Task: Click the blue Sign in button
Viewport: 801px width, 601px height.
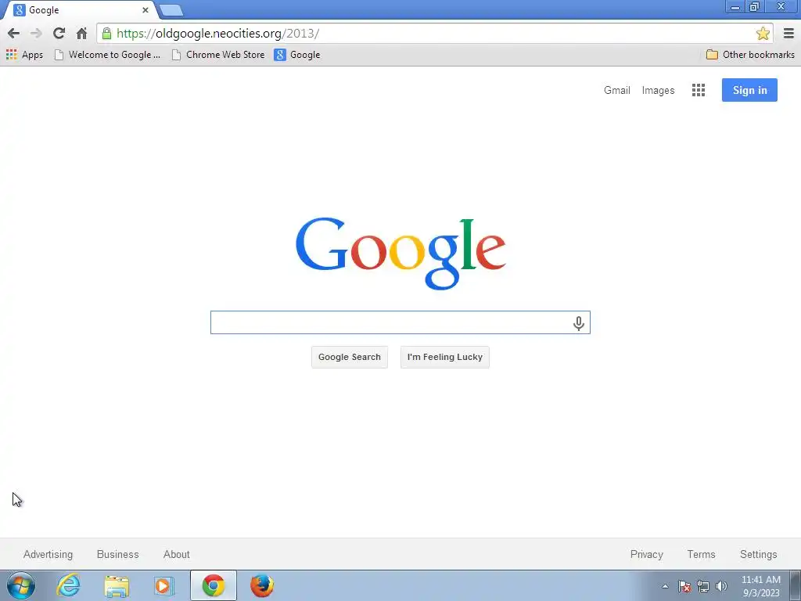Action: [x=749, y=90]
